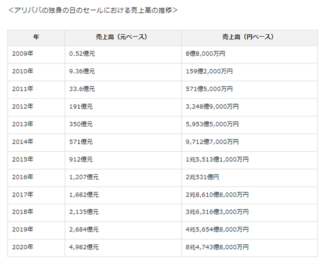
Task: Click the table title about アリババの独身の日
Action: coord(93,10)
